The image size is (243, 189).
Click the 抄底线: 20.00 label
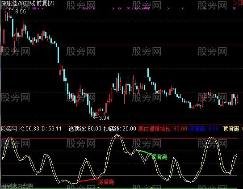pos(120,129)
